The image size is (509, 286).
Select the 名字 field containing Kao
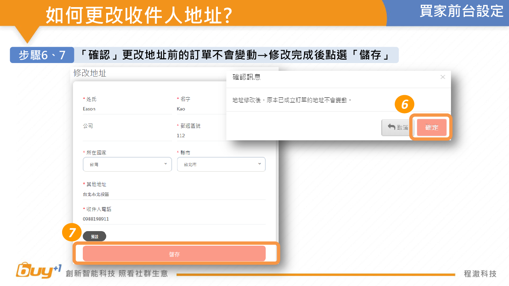click(200, 109)
